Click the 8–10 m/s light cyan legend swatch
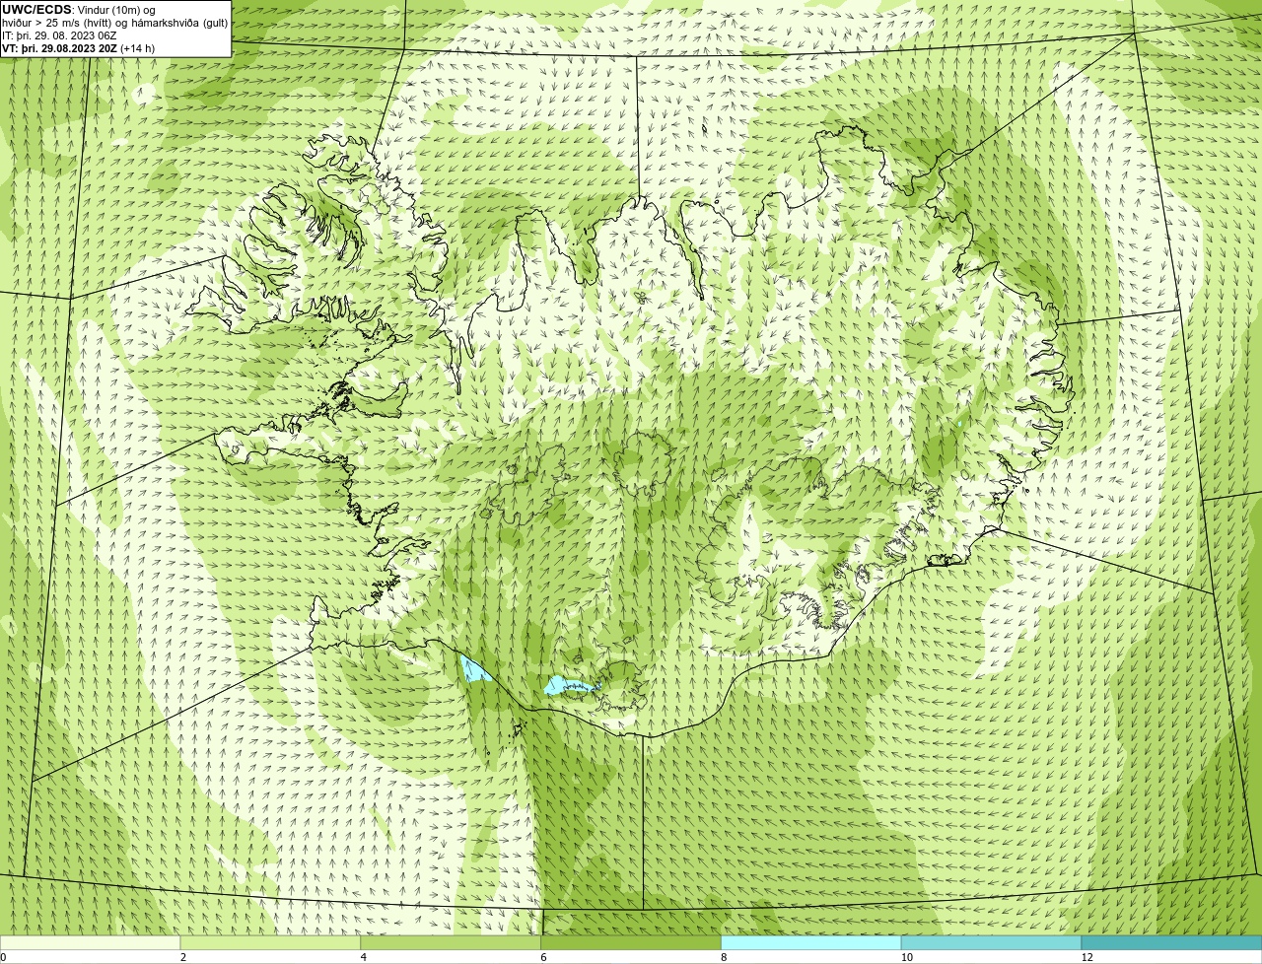This screenshot has width=1262, height=964. pyautogui.click(x=811, y=943)
